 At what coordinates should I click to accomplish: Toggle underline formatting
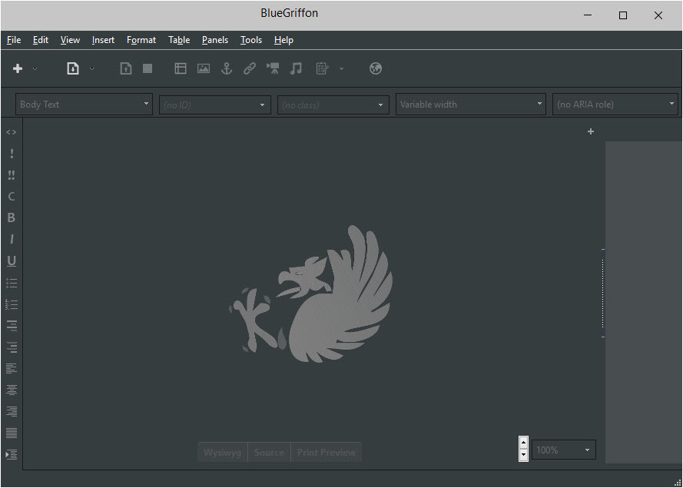12,261
